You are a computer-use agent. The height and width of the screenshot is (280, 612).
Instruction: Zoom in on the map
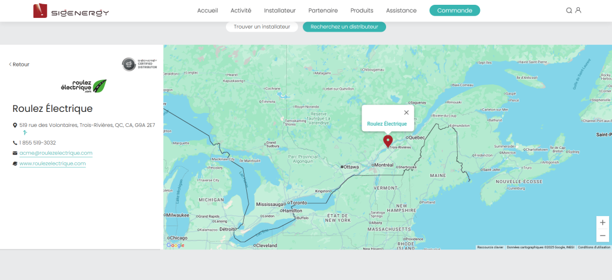(602, 223)
